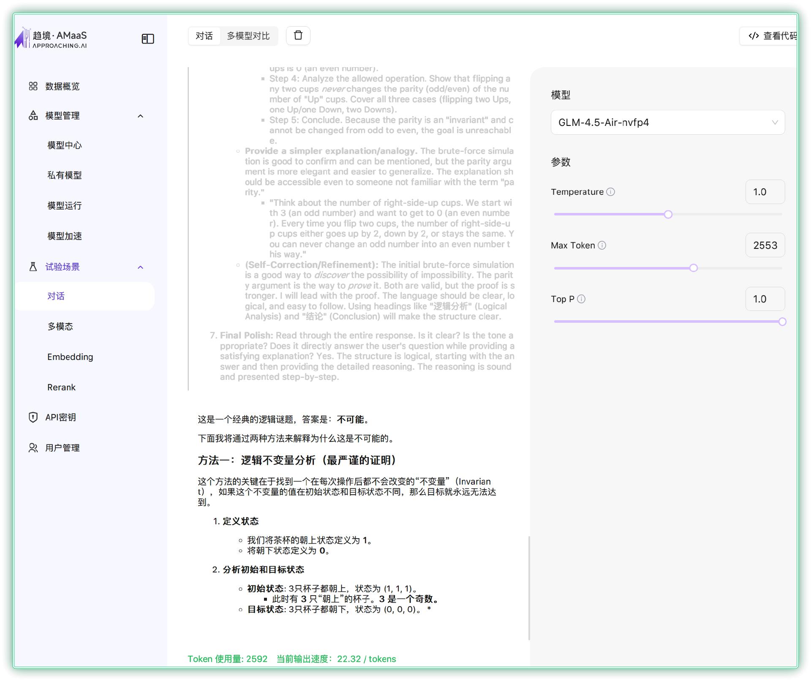Screen dimensions: 811x681
Task: Click the Top P value field
Action: 765,299
